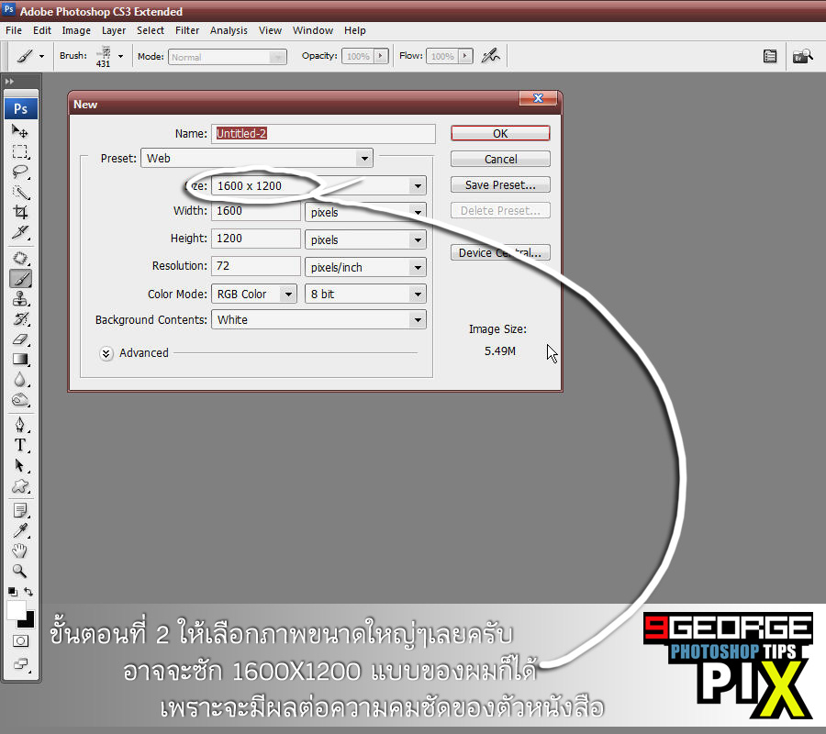Select the Spot Healing Brush tool
This screenshot has width=826, height=734.
pos(20,258)
